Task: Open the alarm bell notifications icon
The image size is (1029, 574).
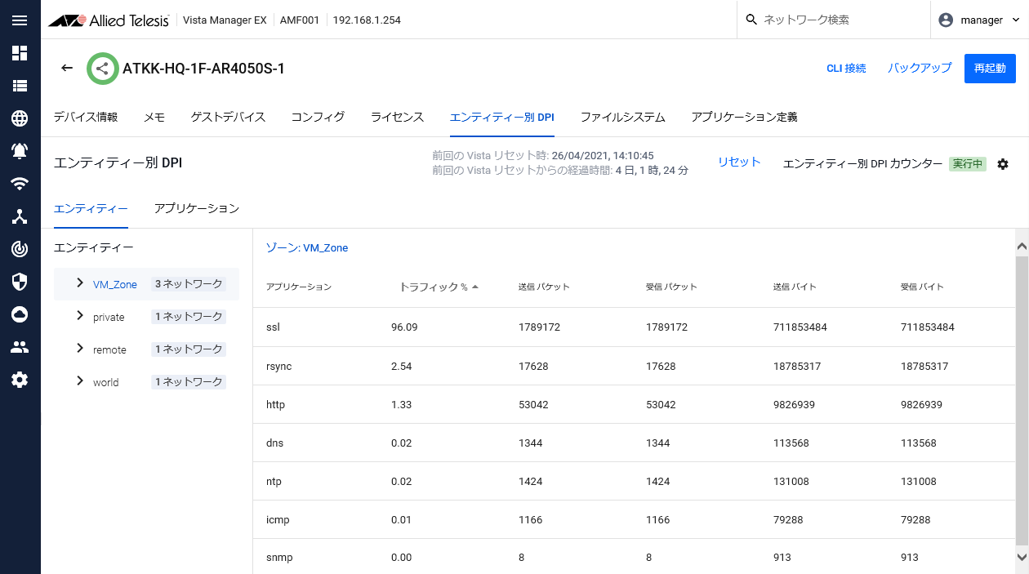Action: (20, 151)
